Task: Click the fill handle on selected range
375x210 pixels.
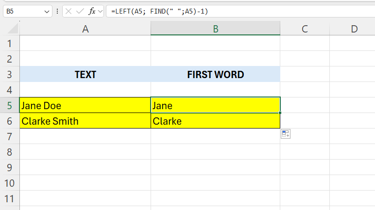Action: [280, 113]
